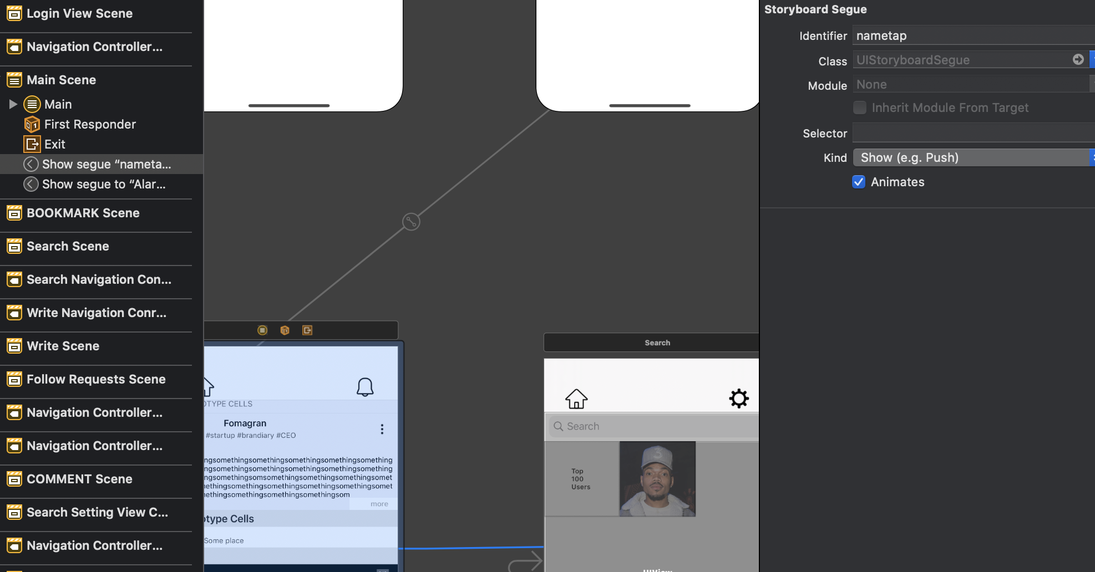Click the "#startup #brandiary #CEO" hashtags text

pos(251,435)
